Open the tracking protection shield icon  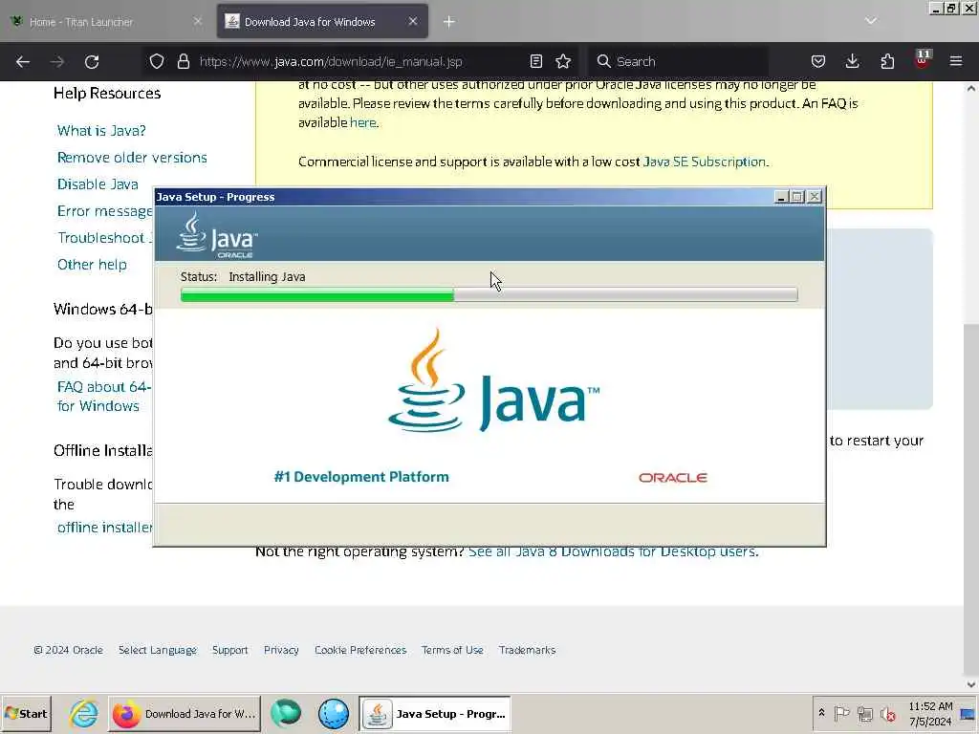157,61
